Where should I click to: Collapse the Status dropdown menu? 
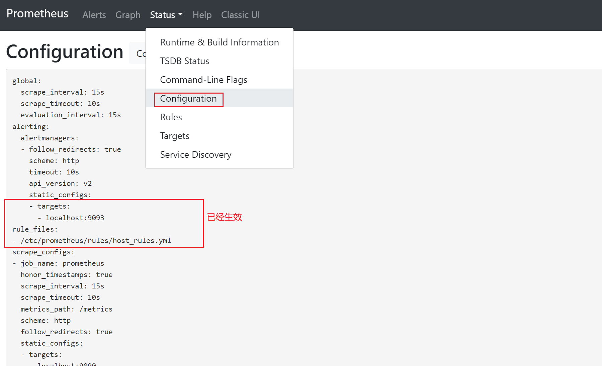tap(166, 15)
